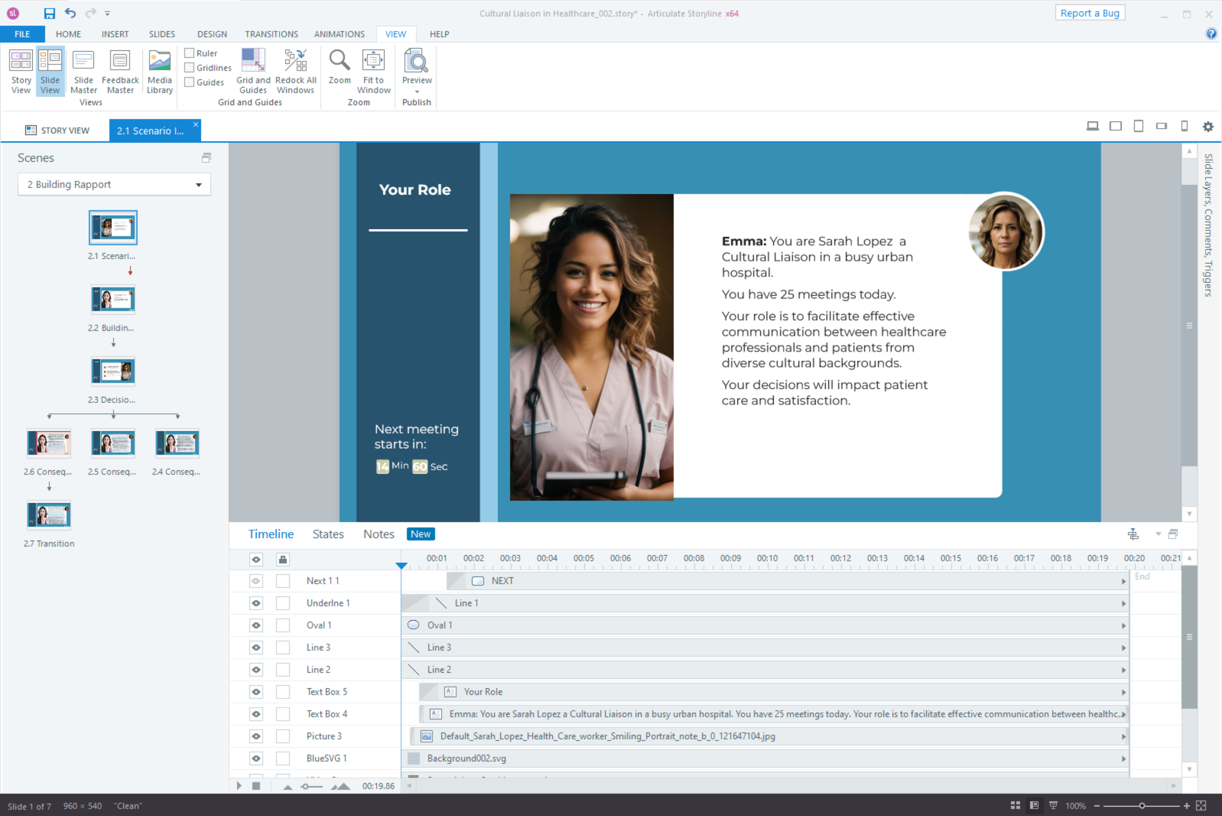The height and width of the screenshot is (816, 1222).
Task: Select the mobile portrait preview icon
Action: point(1184,127)
